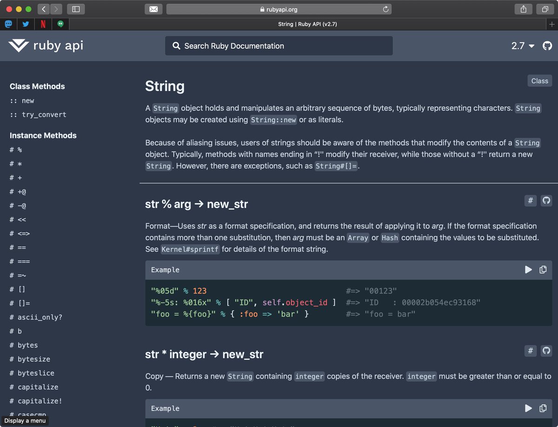Copy the format example code using copy icon
The height and width of the screenshot is (427, 558).
[x=543, y=269]
